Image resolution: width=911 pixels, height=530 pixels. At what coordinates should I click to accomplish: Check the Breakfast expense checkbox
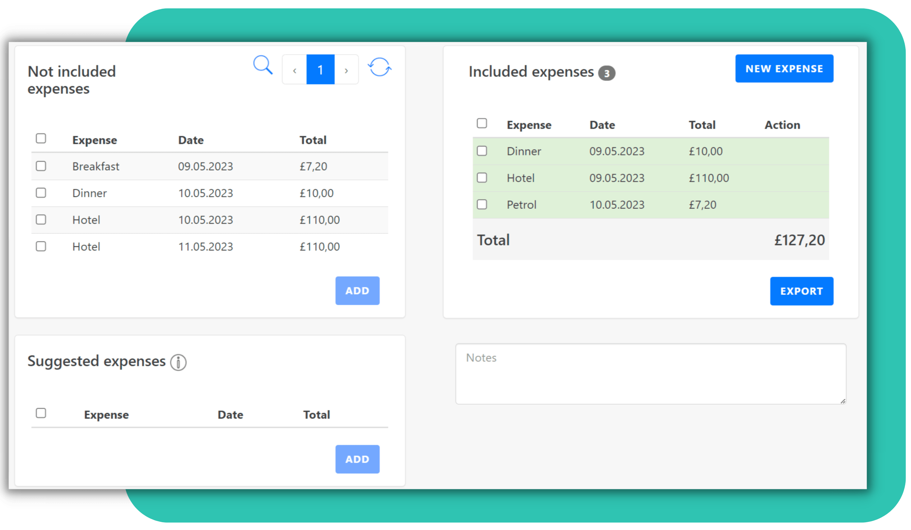click(41, 166)
